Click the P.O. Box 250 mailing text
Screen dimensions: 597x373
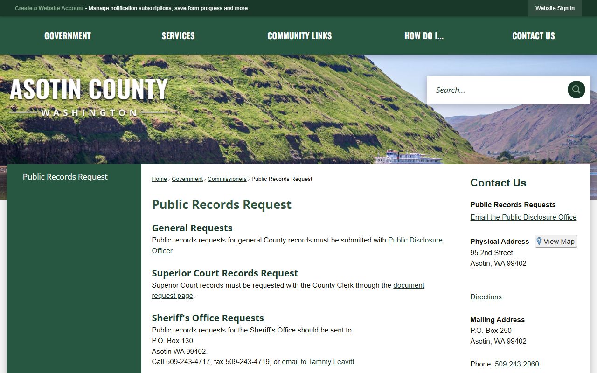coord(491,331)
